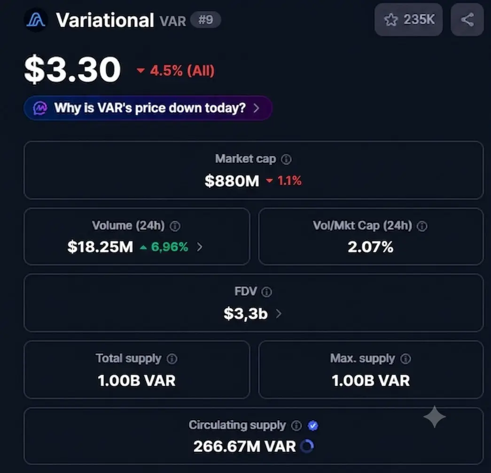
Task: Click the FDV info icon
Action: 266,292
